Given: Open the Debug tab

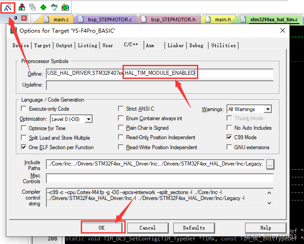Looking at the screenshot, I should coord(197,45).
